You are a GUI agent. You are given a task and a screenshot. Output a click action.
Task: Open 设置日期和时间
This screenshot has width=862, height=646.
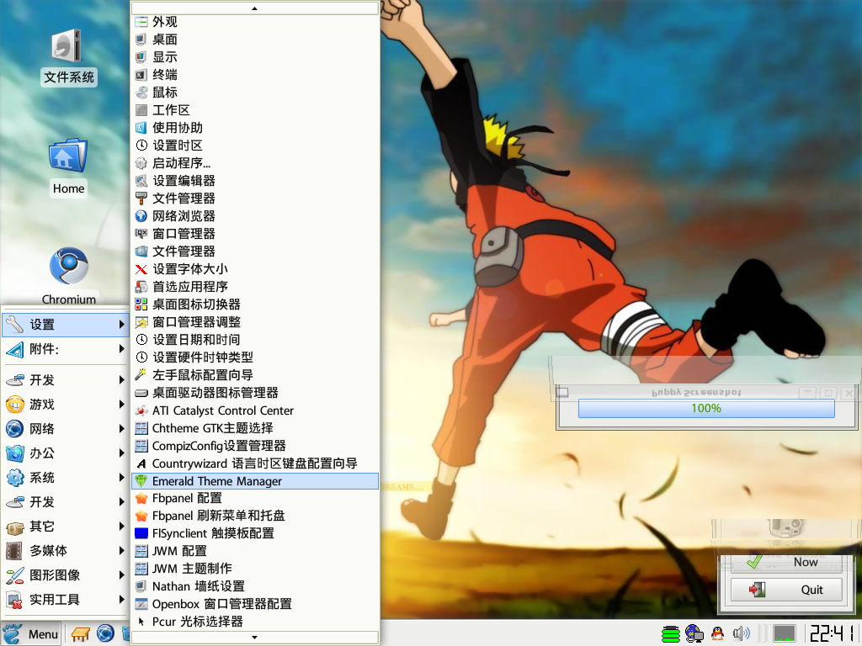[x=255, y=340]
